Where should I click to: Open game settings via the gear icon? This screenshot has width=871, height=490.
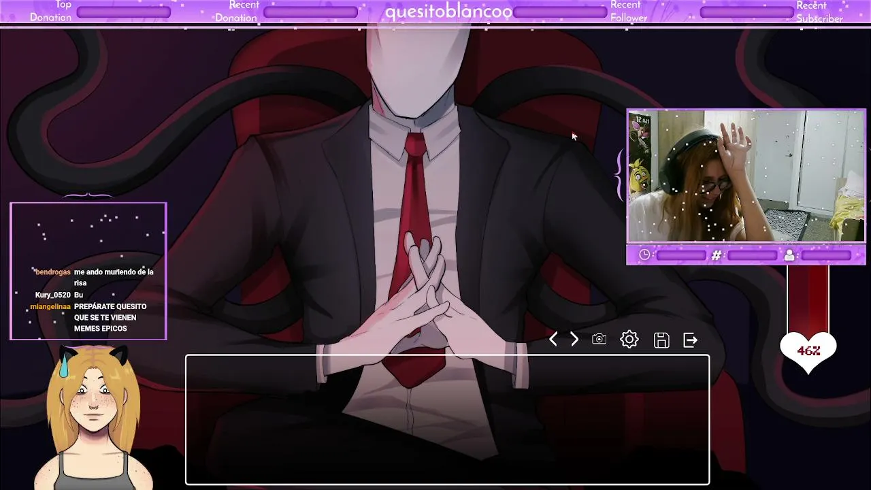tap(629, 339)
